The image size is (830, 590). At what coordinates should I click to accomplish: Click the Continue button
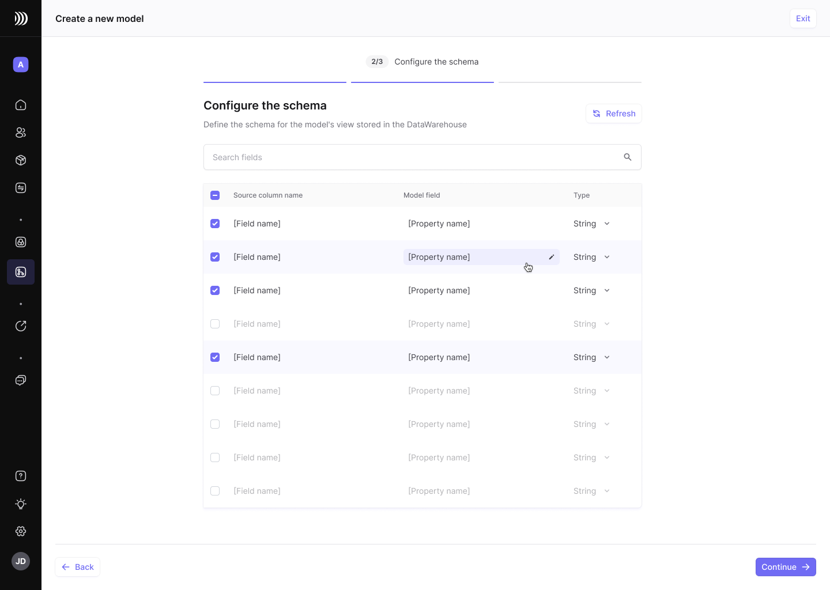pos(785,567)
